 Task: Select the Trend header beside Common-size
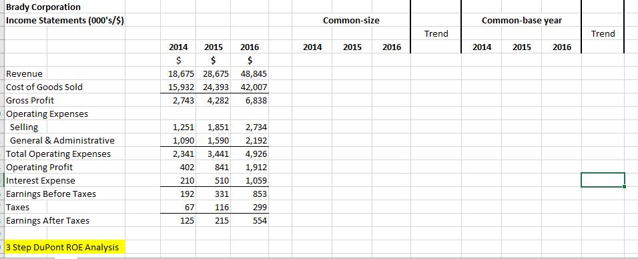436,33
